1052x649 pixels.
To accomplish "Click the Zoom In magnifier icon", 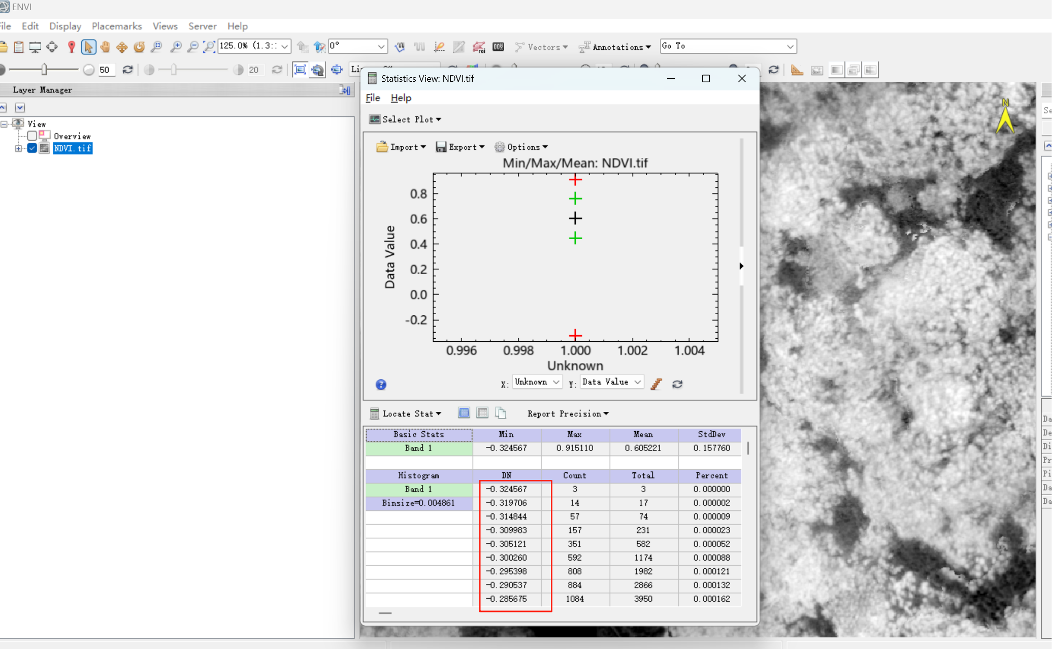I will (x=175, y=47).
